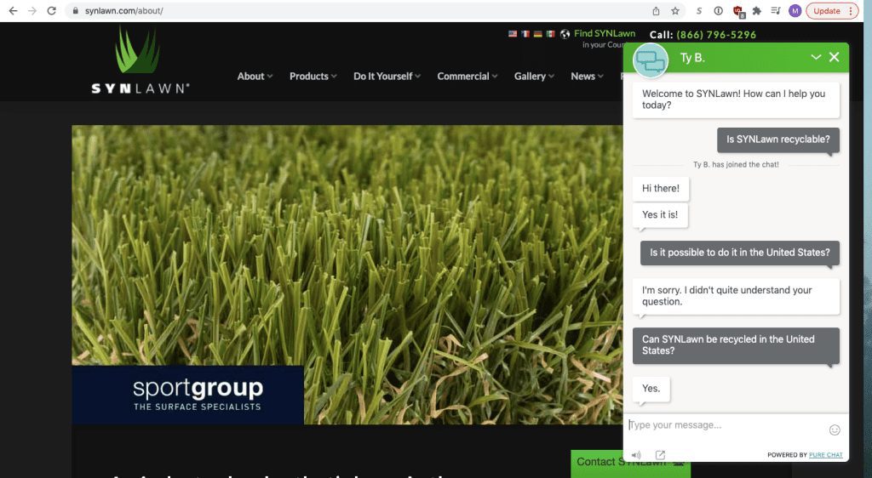Viewport: 872px width, 478px height.
Task: Open the purple M profile avatar
Action: pos(795,10)
